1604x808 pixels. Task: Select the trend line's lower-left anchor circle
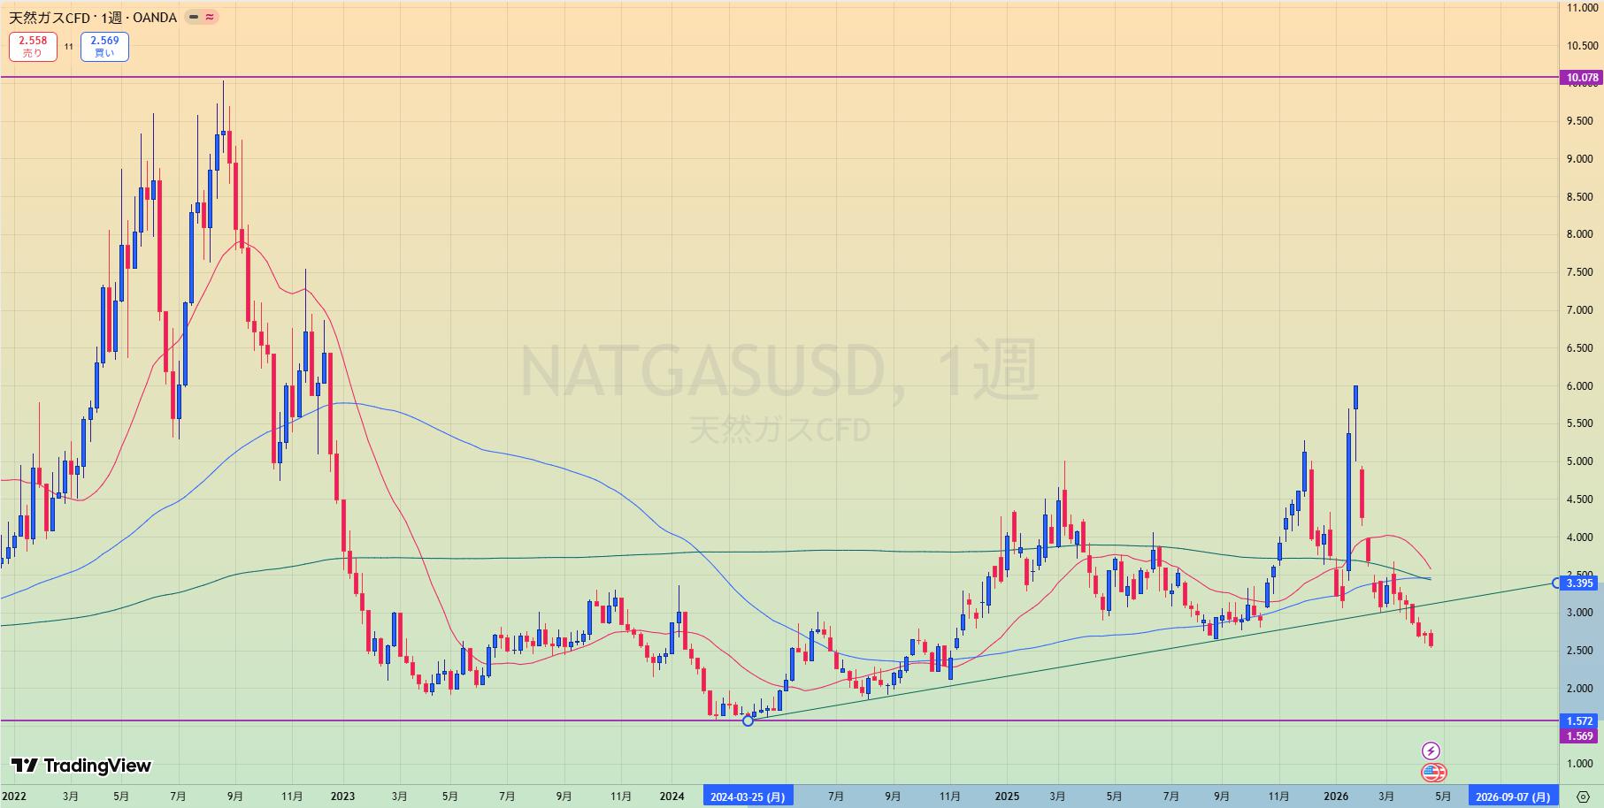pyautogui.click(x=748, y=720)
